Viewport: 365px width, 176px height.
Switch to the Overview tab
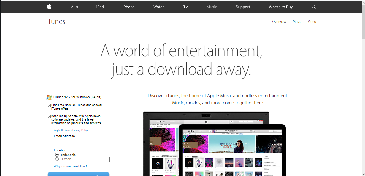tap(279, 21)
